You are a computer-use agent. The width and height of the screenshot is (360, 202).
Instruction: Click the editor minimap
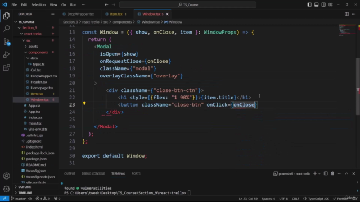click(347, 30)
